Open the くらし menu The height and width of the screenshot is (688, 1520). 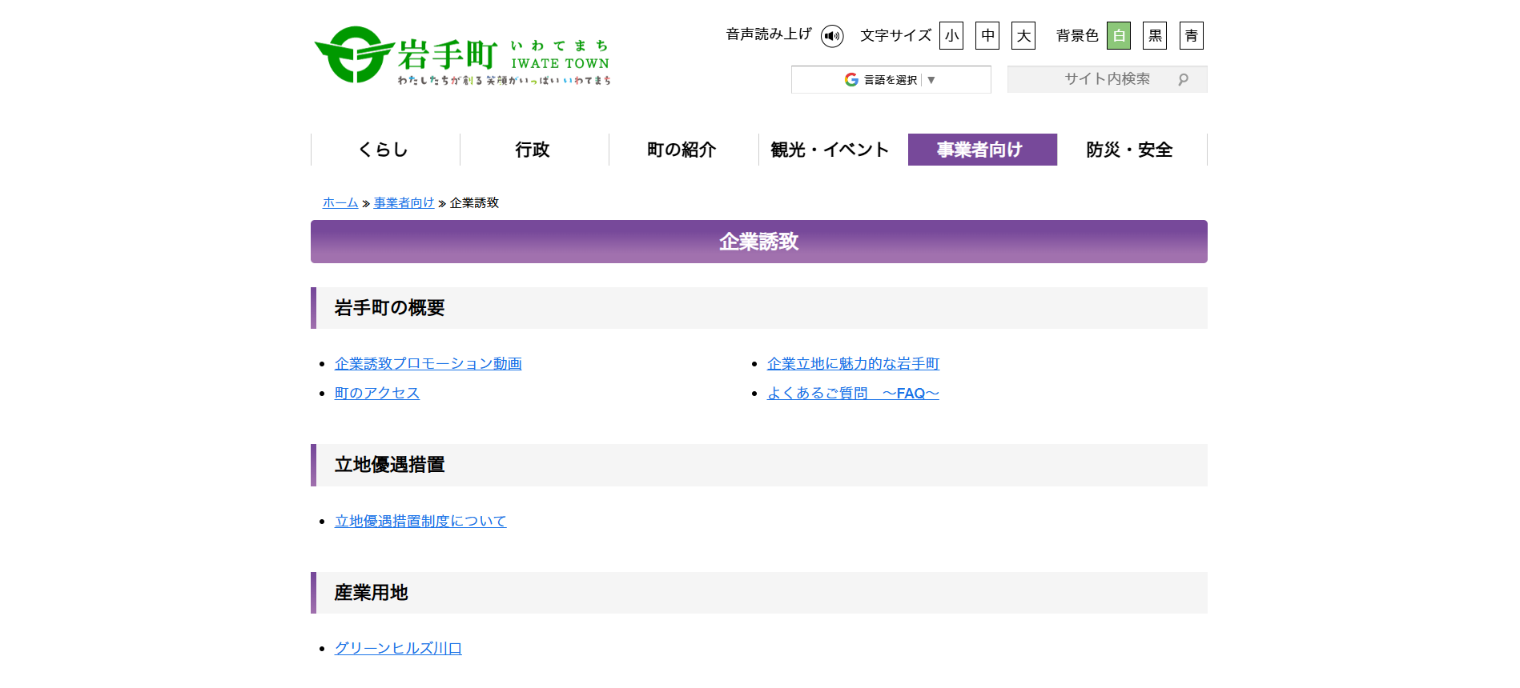pyautogui.click(x=385, y=150)
